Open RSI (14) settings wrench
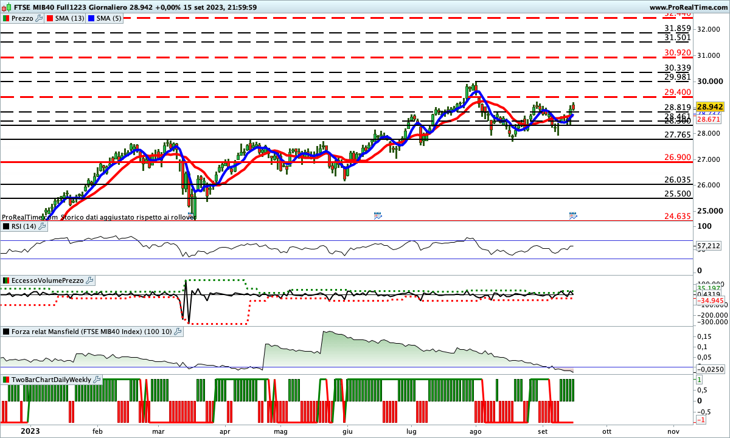Image resolution: width=730 pixels, height=438 pixels. pyautogui.click(x=42, y=226)
